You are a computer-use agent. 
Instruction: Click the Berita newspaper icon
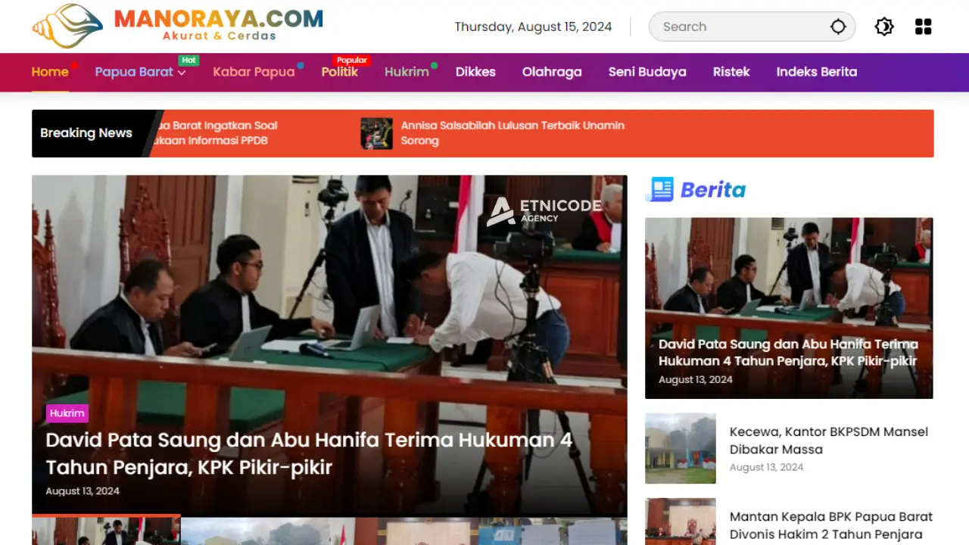(x=661, y=189)
